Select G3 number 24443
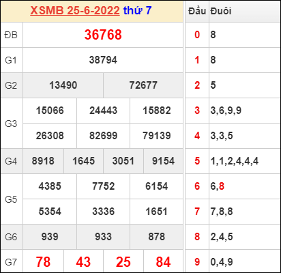 (103, 111)
